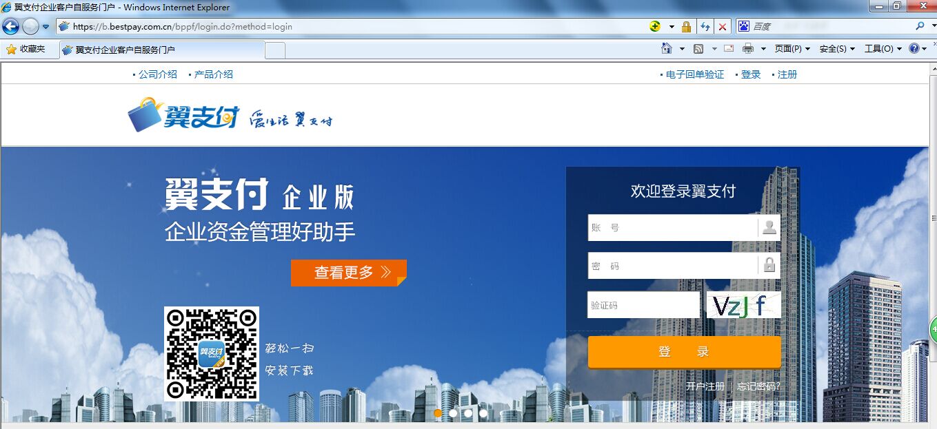Click the 翼支付 logo
This screenshot has height=429, width=937.
pyautogui.click(x=183, y=114)
